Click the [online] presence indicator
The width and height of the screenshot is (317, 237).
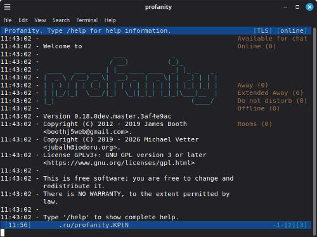[292, 31]
